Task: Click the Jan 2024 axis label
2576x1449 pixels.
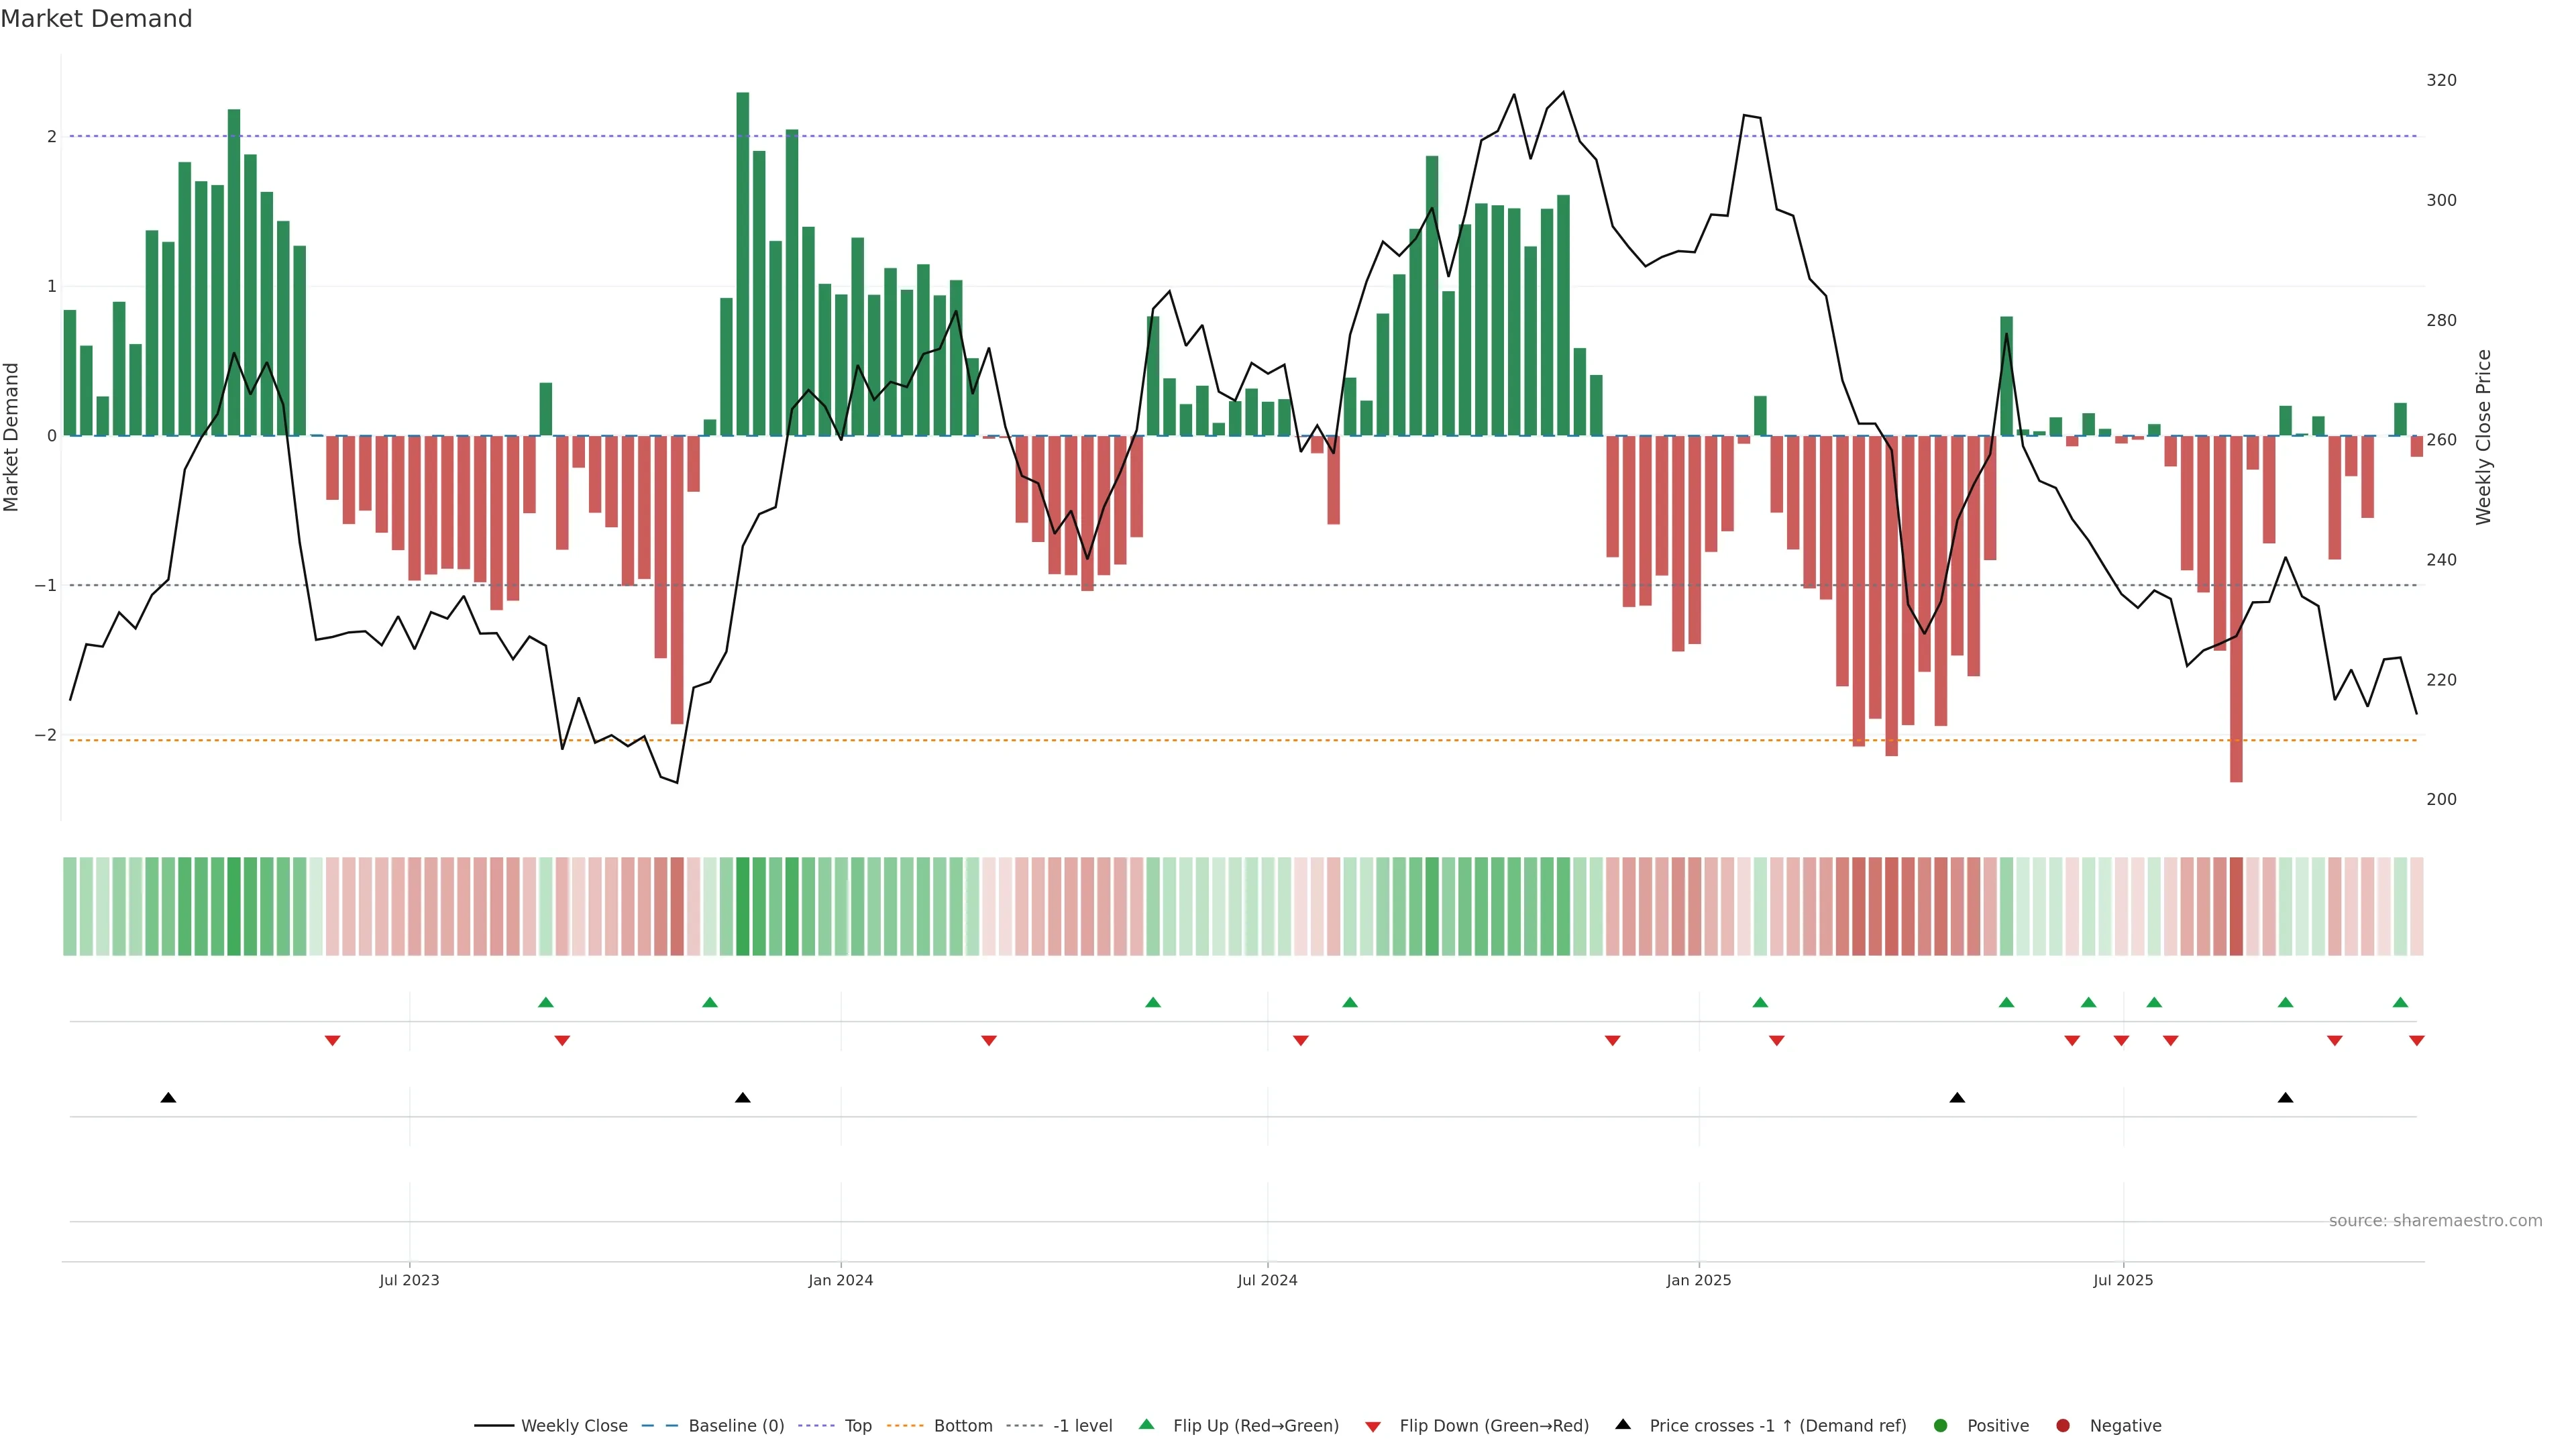Action: tap(840, 1280)
